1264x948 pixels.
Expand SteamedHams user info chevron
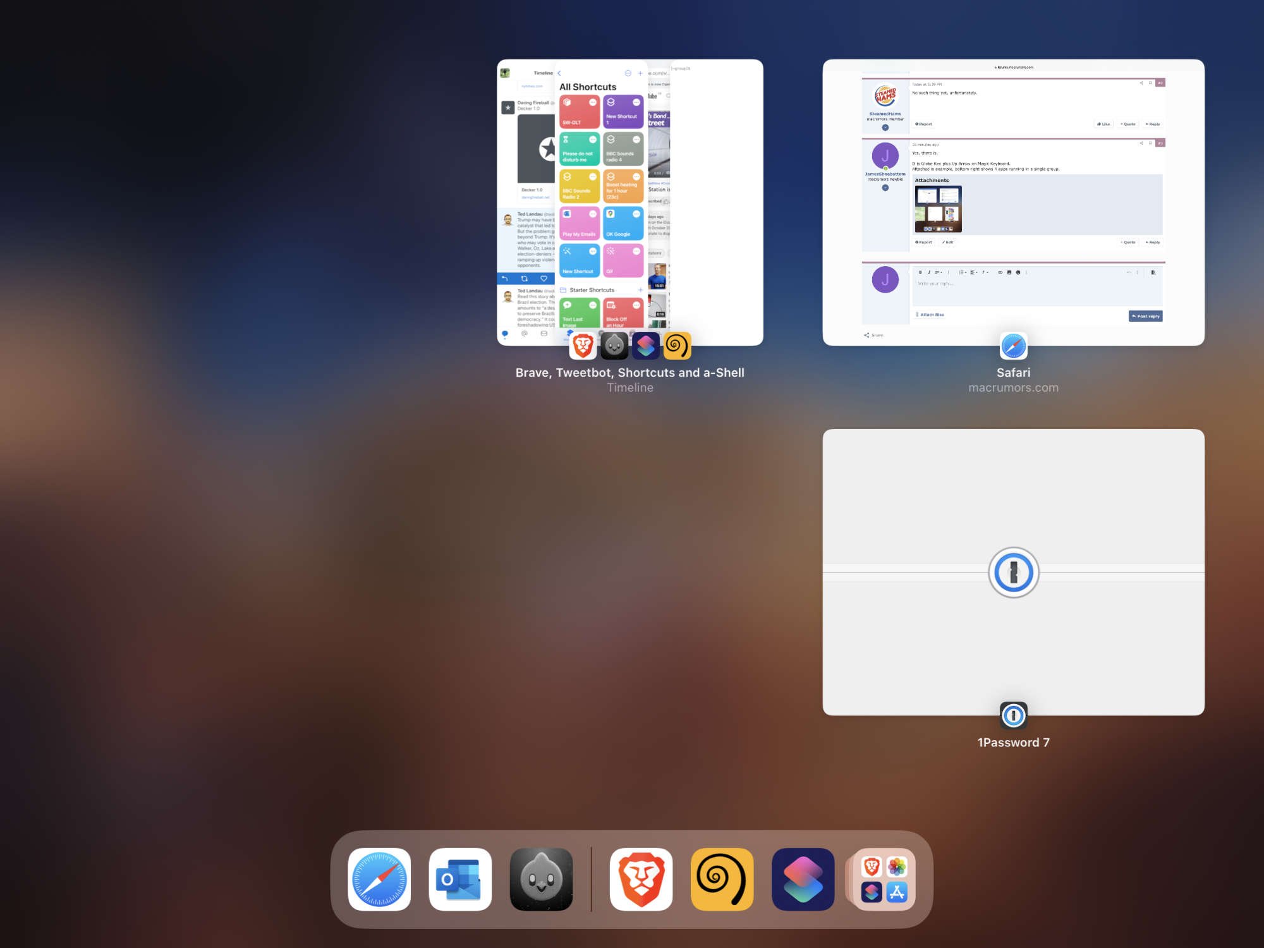click(x=885, y=128)
